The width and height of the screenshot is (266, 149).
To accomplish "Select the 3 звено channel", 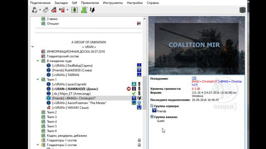I will tap(52, 19).
